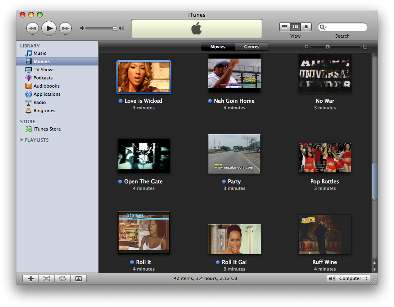Open the search options magnifier dropdown
This screenshot has height=307, width=394.
323,27
